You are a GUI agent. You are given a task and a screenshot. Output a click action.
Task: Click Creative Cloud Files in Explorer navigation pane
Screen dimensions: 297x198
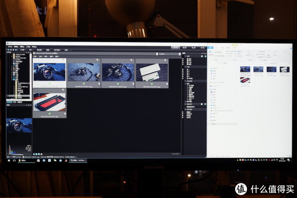coord(217,83)
